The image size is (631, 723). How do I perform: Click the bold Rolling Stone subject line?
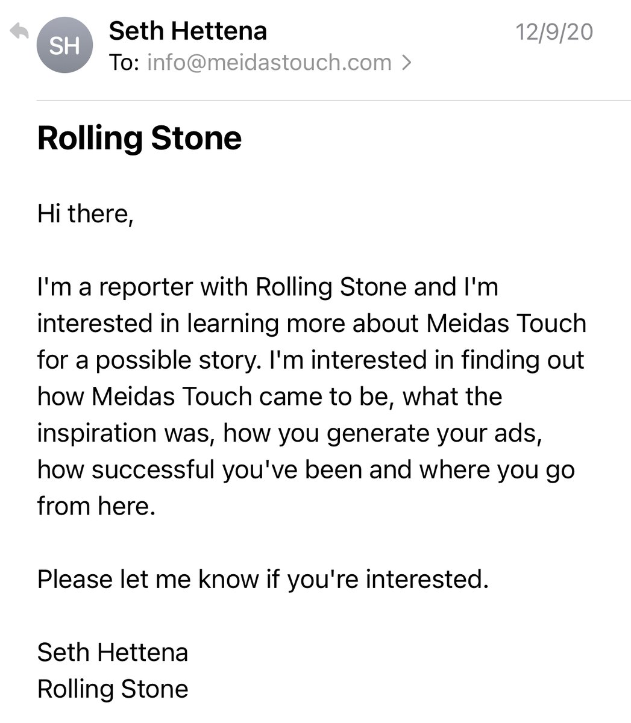tap(139, 138)
